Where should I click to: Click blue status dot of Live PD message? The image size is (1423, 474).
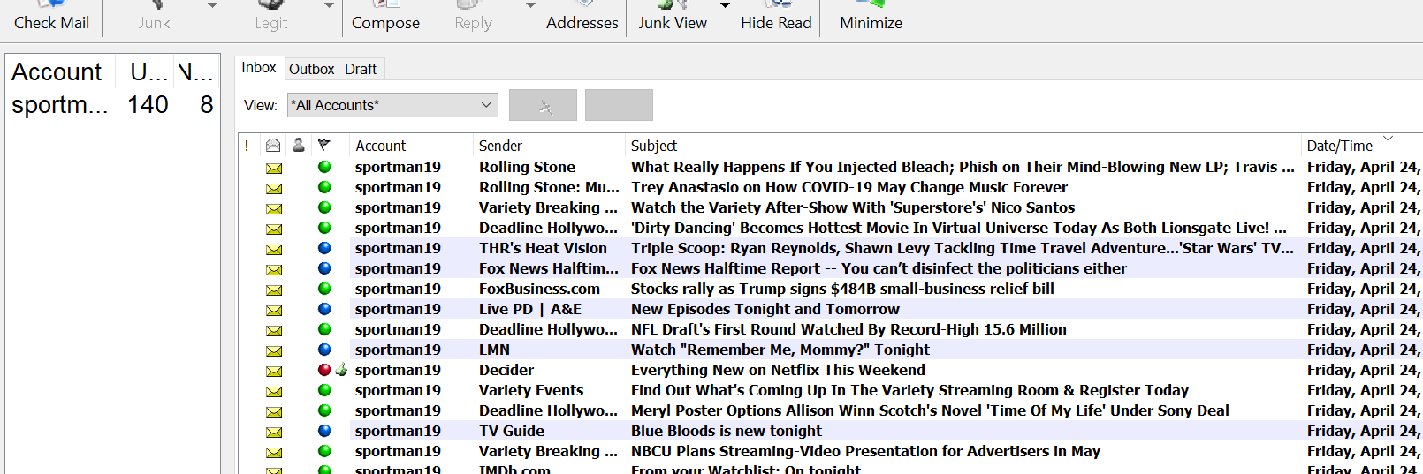(324, 309)
